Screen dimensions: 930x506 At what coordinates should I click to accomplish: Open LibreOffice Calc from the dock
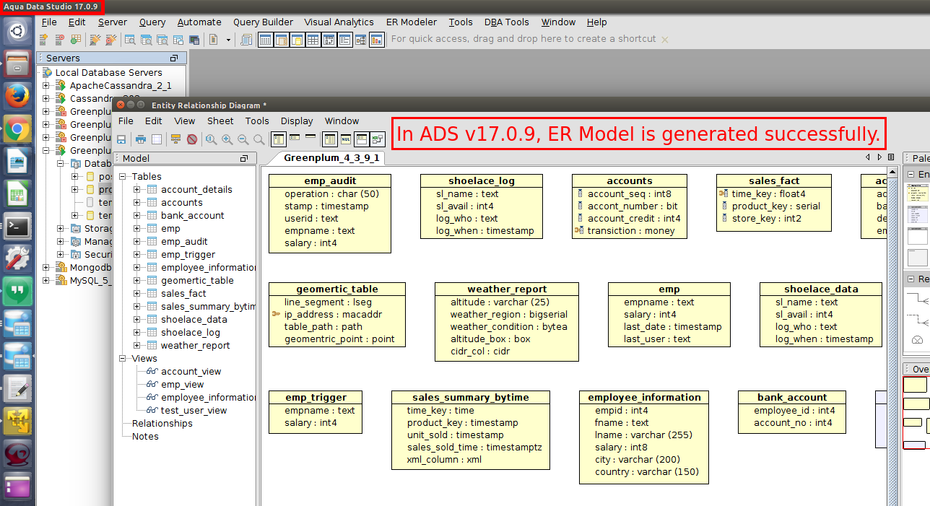(17, 193)
